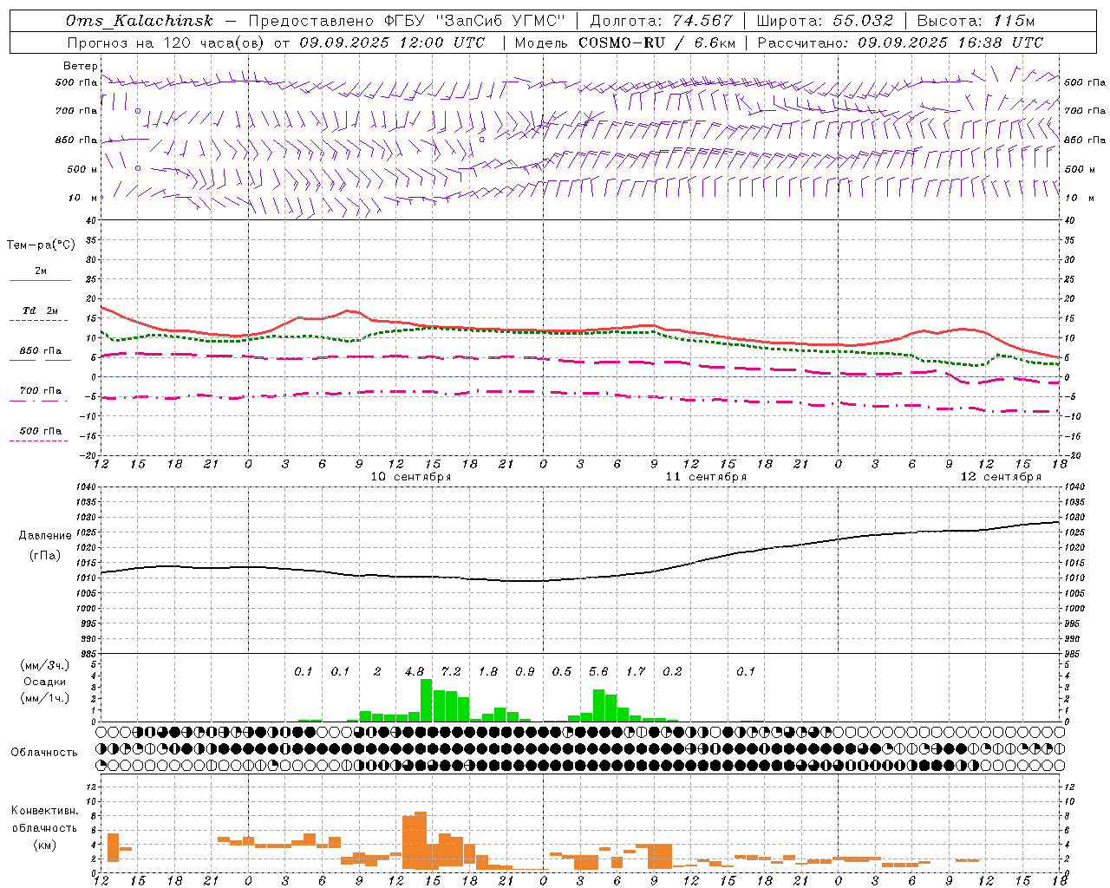Click the "Модель COSMO-RU / 6.6км" text
1110x888 pixels.
point(625,42)
